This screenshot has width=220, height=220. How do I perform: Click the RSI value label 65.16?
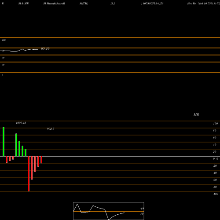tap(45, 48)
